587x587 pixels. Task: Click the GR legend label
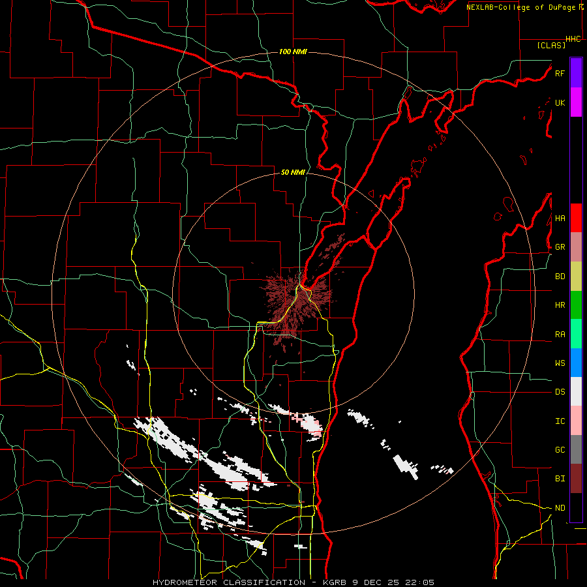click(x=560, y=247)
